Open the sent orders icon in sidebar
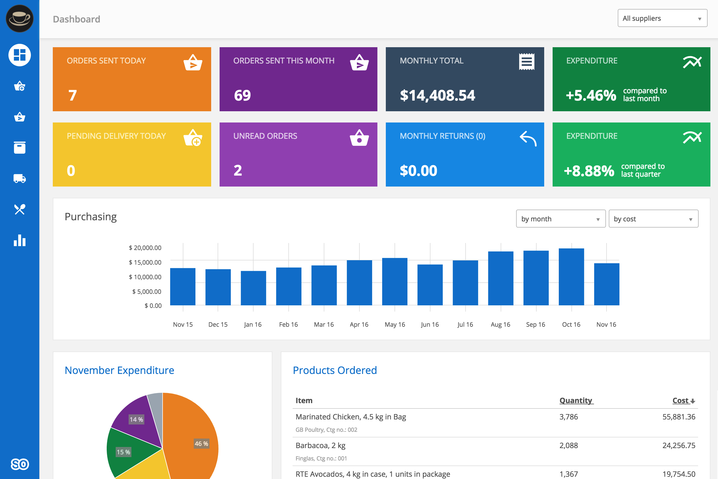The image size is (718, 479). point(19,117)
